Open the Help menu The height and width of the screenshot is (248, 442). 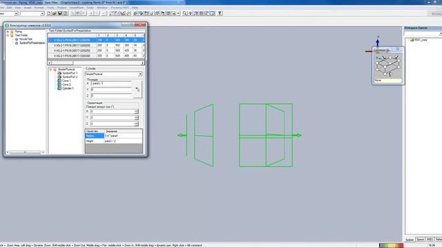pyautogui.click(x=135, y=8)
